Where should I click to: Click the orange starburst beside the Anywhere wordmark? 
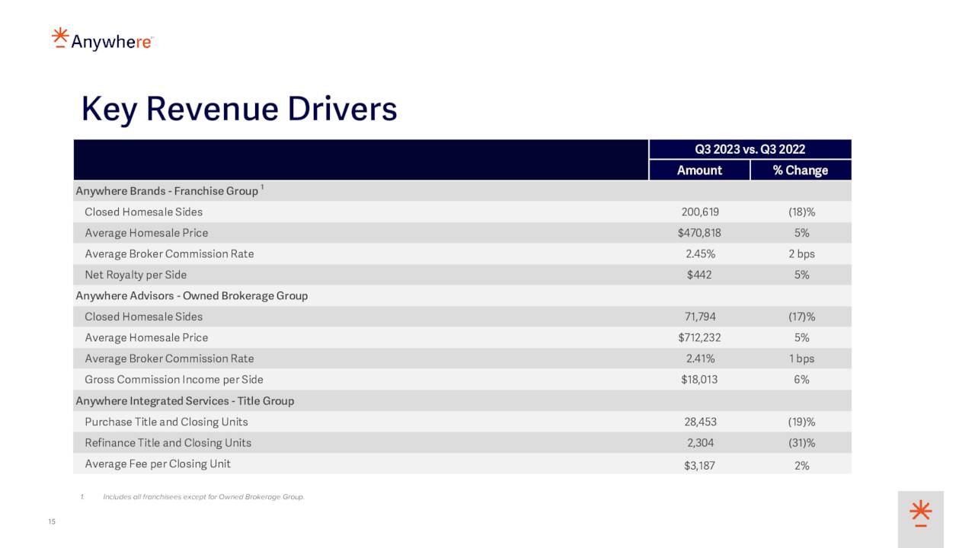tap(60, 37)
